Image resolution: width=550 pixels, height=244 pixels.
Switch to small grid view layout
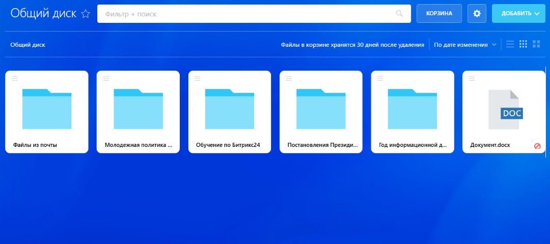(x=523, y=44)
